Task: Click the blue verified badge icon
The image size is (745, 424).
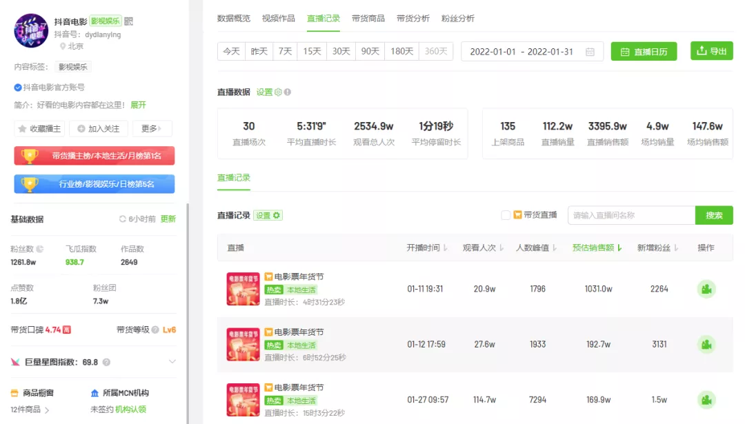Action: [x=17, y=88]
